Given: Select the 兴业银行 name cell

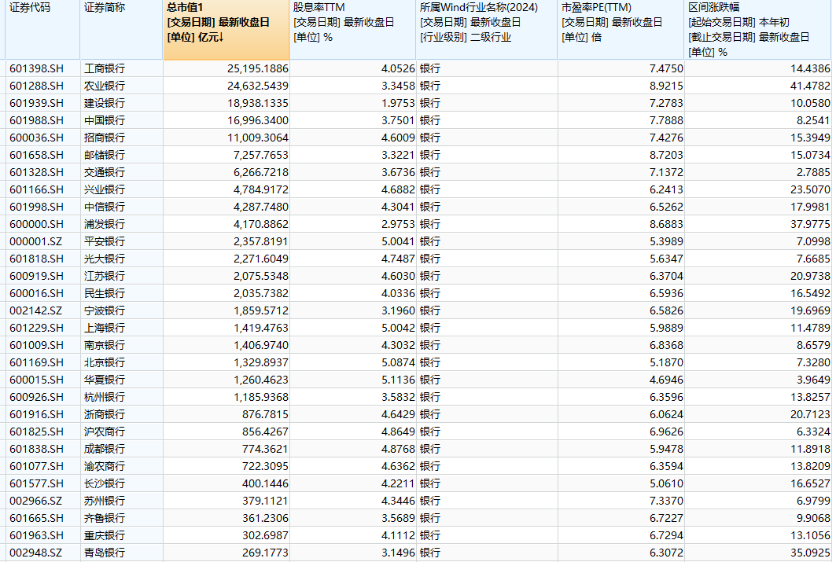Looking at the screenshot, I should [x=105, y=189].
